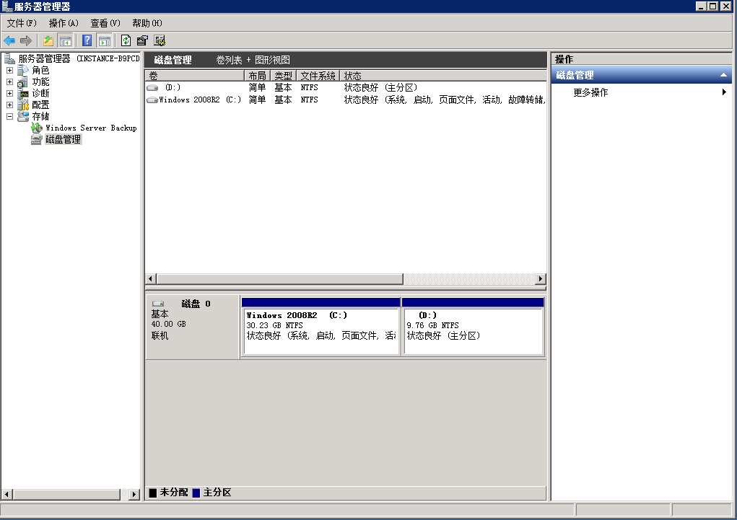This screenshot has height=520, width=737.
Task: Select Windows Server Backup in the tree
Action: click(90, 128)
